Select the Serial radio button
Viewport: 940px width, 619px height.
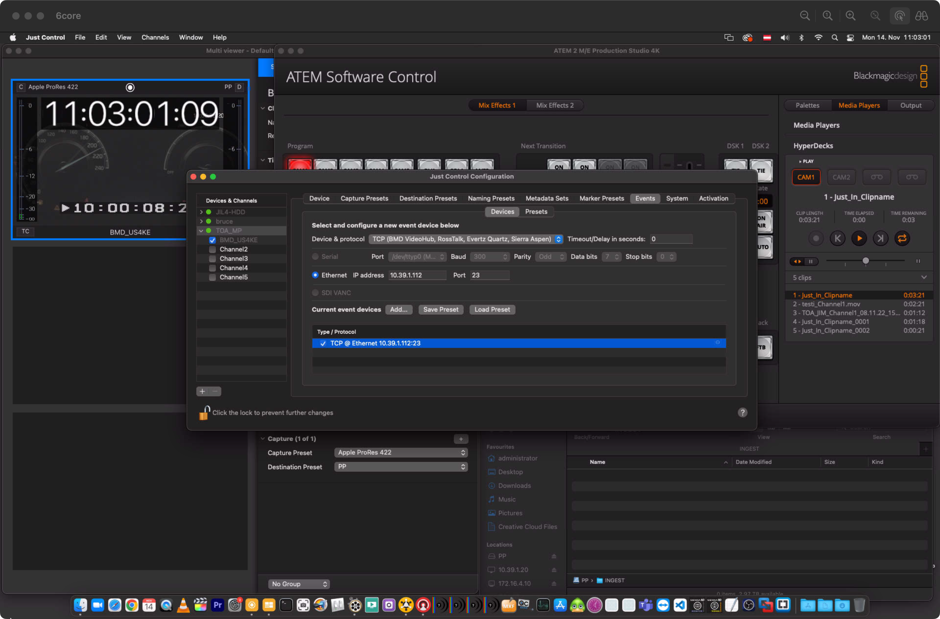tap(315, 257)
